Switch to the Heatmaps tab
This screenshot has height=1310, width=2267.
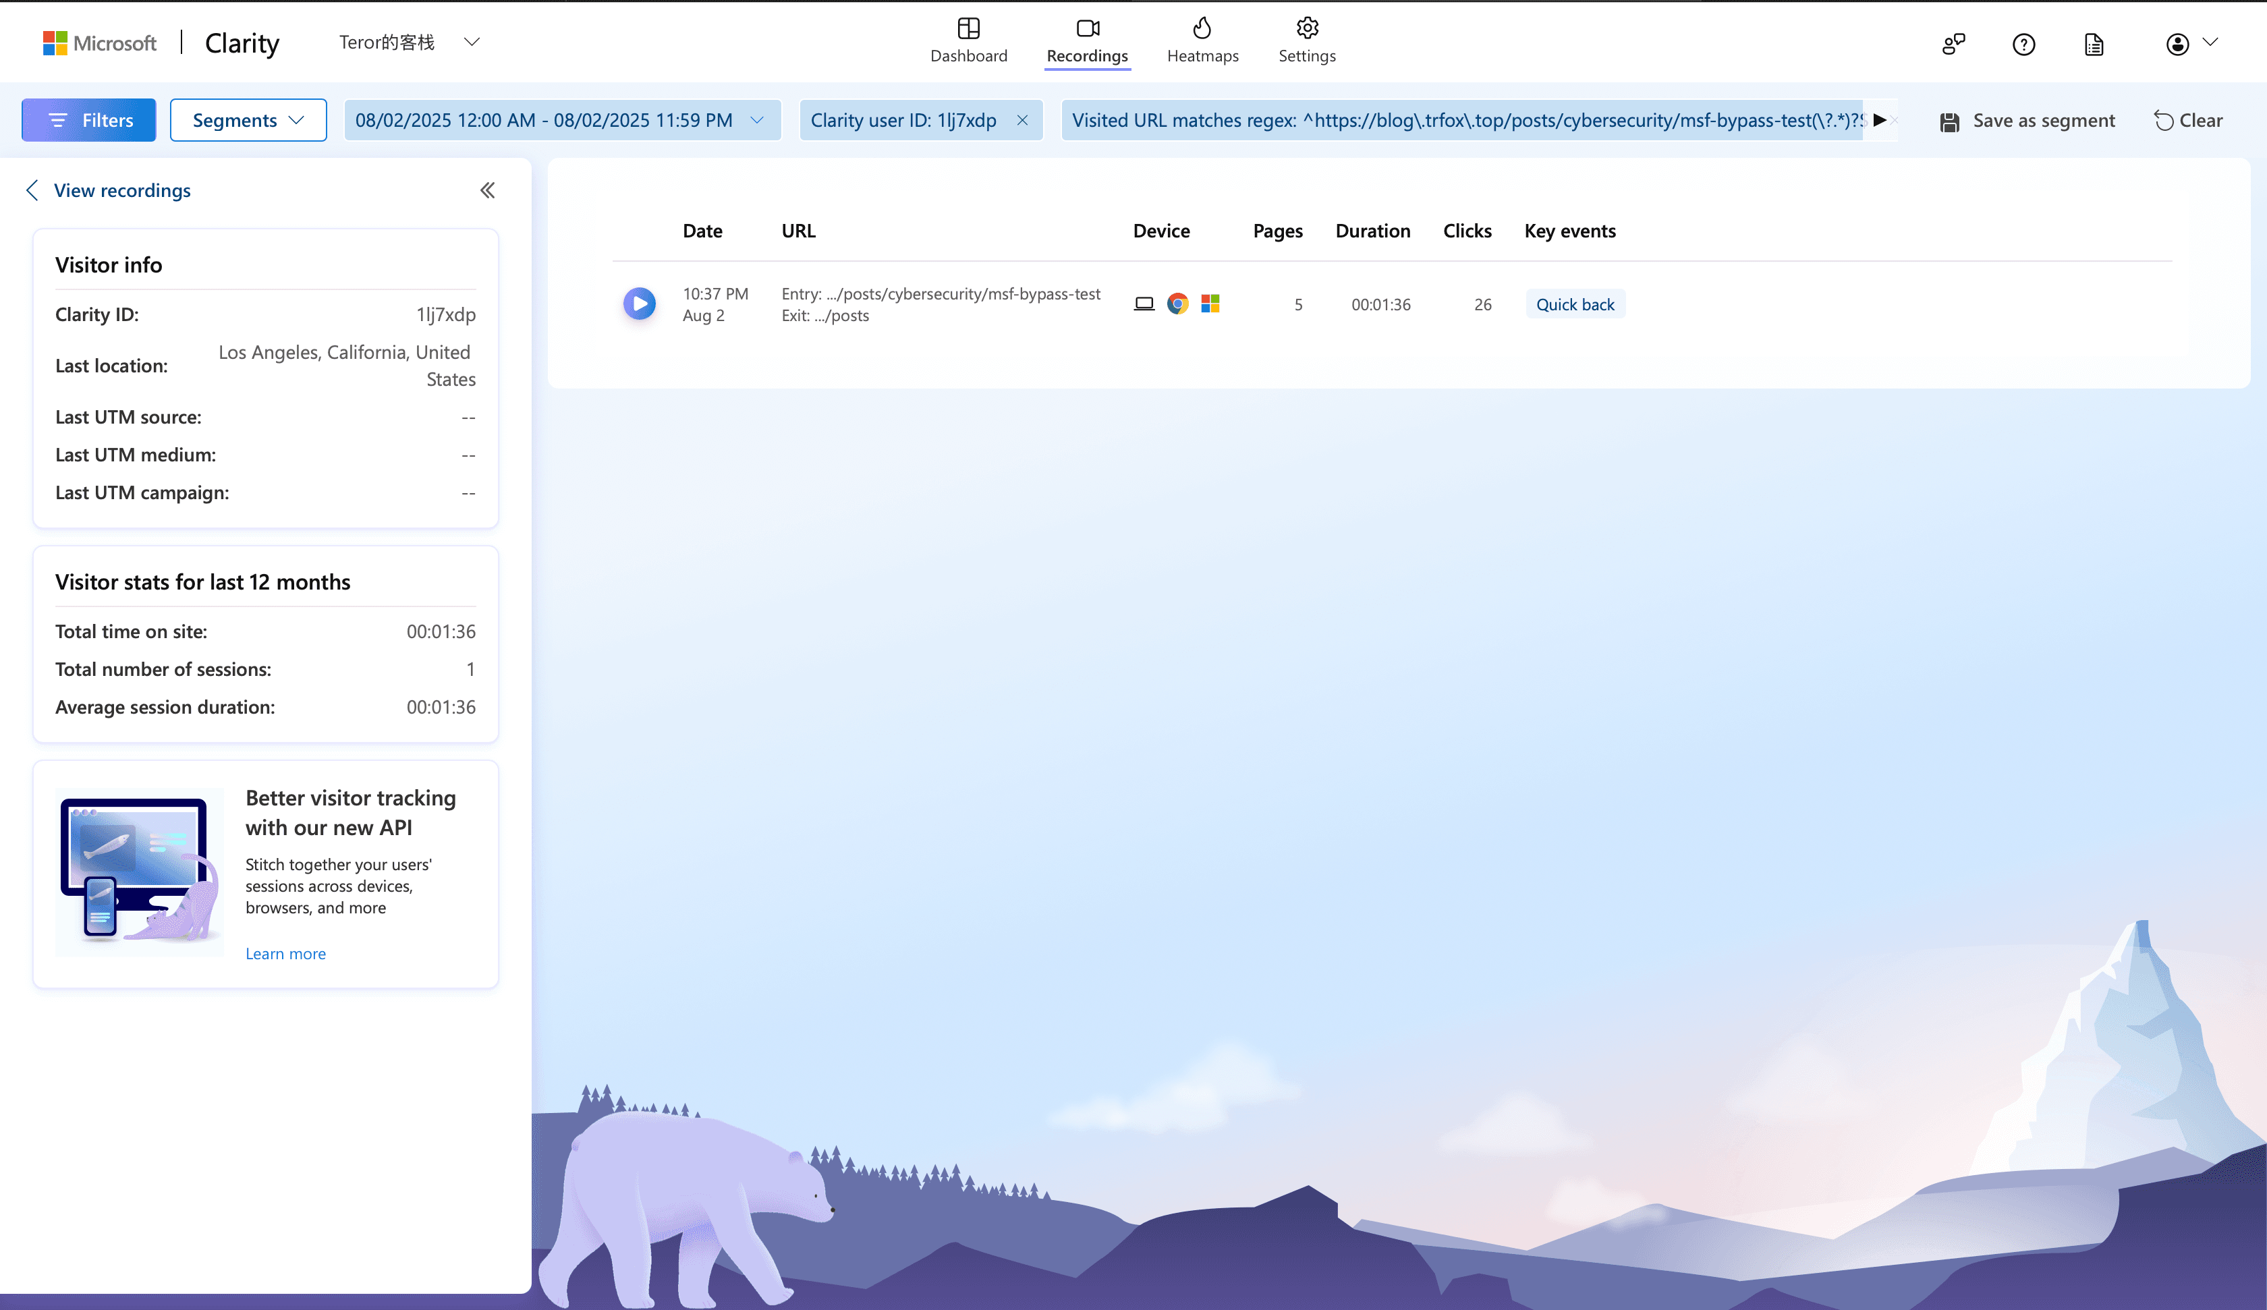1202,40
